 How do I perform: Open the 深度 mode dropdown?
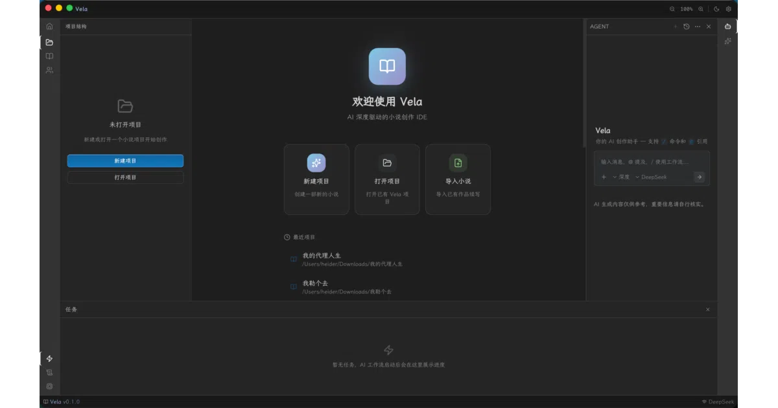tap(621, 177)
